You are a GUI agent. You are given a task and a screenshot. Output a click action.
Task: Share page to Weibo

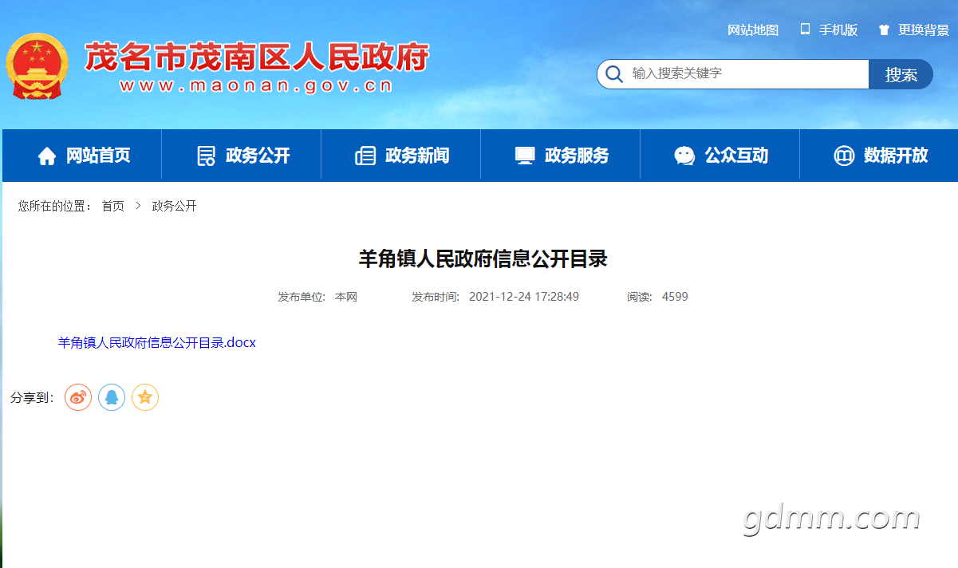tap(78, 396)
